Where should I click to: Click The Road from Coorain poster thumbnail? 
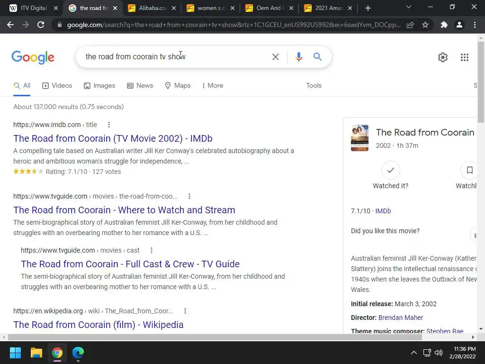360,138
